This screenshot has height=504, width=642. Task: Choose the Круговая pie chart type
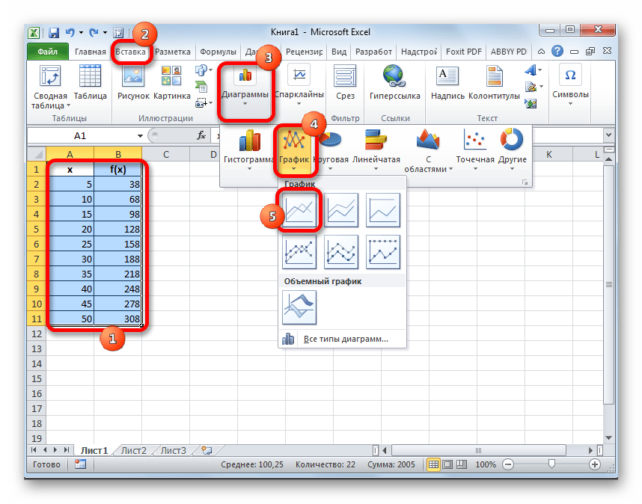point(331,150)
